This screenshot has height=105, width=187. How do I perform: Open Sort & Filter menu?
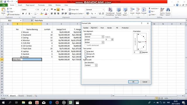162,12
